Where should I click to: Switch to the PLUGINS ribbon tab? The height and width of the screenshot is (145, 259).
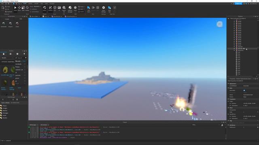[52, 4]
